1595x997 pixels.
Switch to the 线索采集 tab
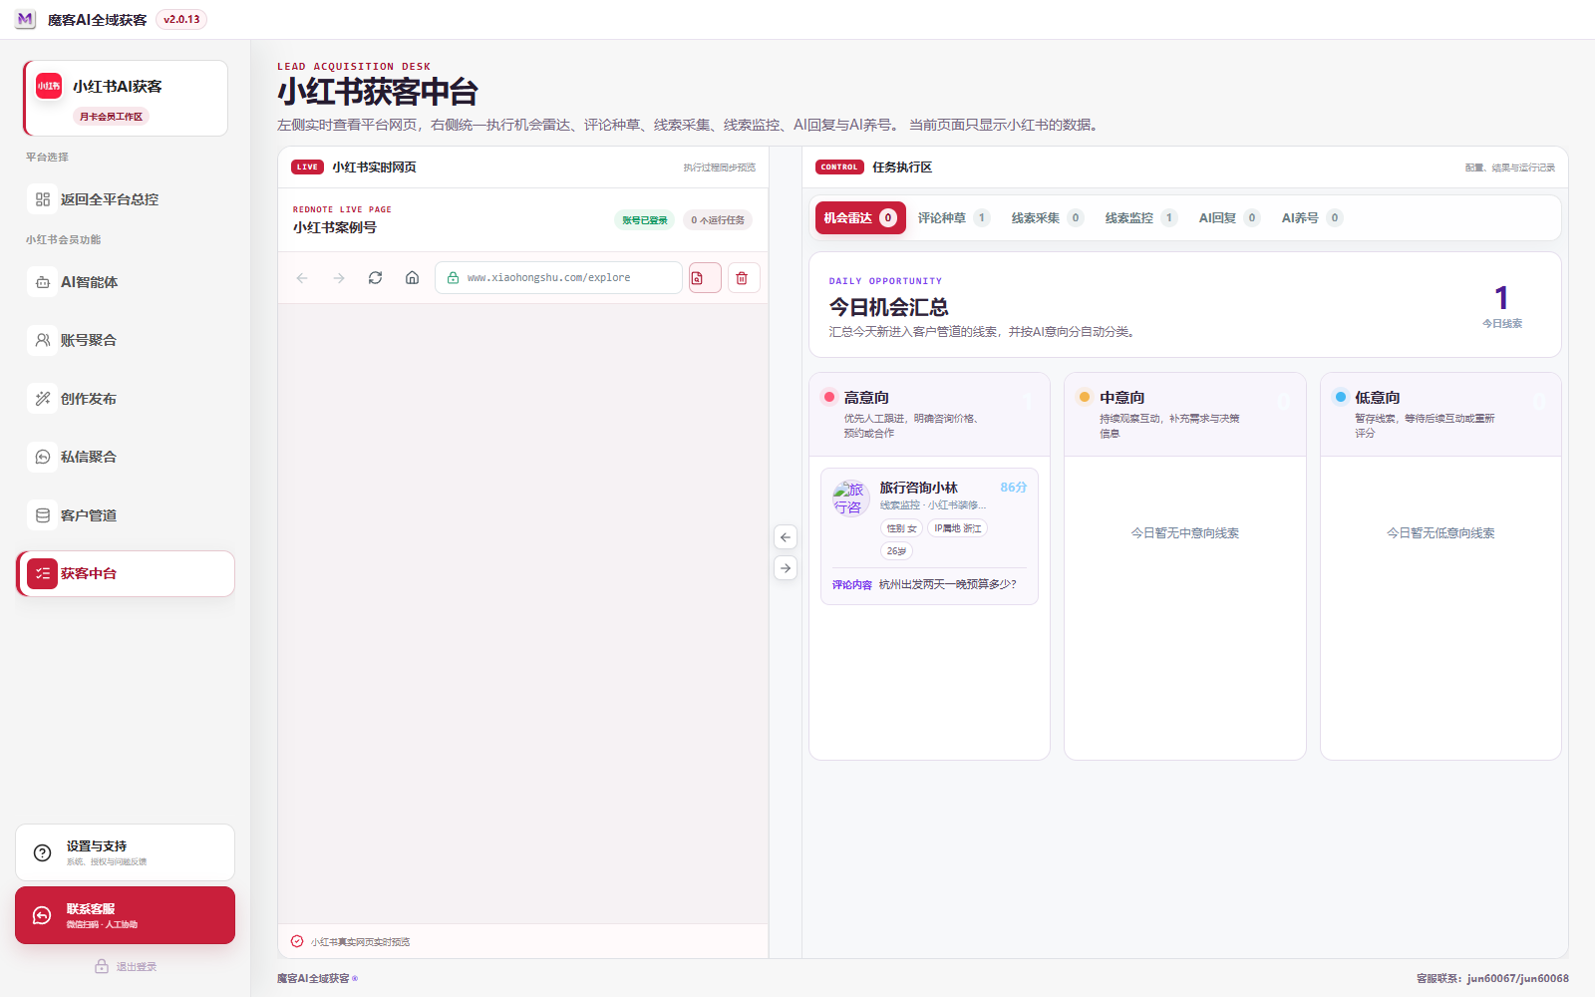point(1047,218)
